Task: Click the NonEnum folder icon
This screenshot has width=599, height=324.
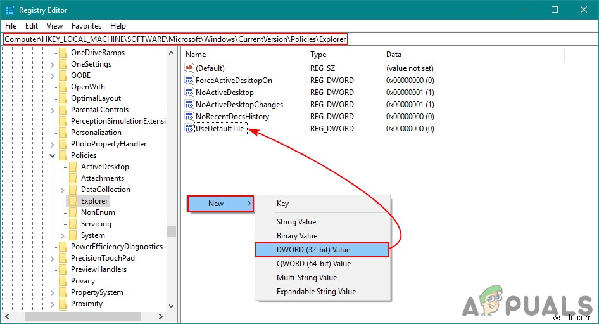Action: 73,212
